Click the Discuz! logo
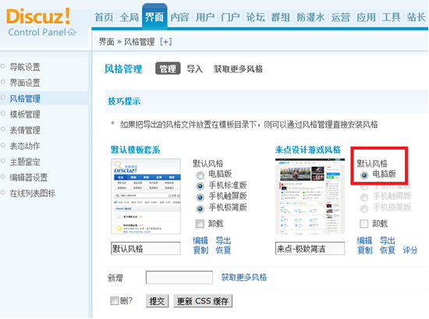Image resolution: width=429 pixels, height=319 pixels. [x=38, y=16]
